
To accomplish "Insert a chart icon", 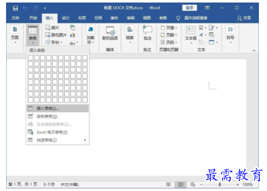I will 72,35.
